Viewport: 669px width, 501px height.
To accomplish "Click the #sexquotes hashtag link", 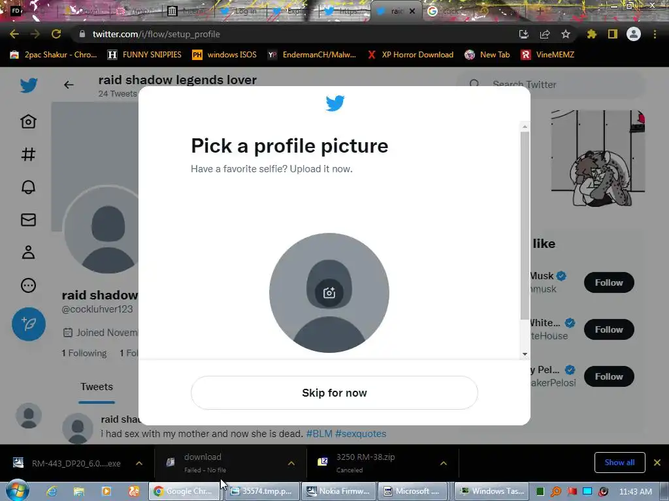I will point(361,434).
